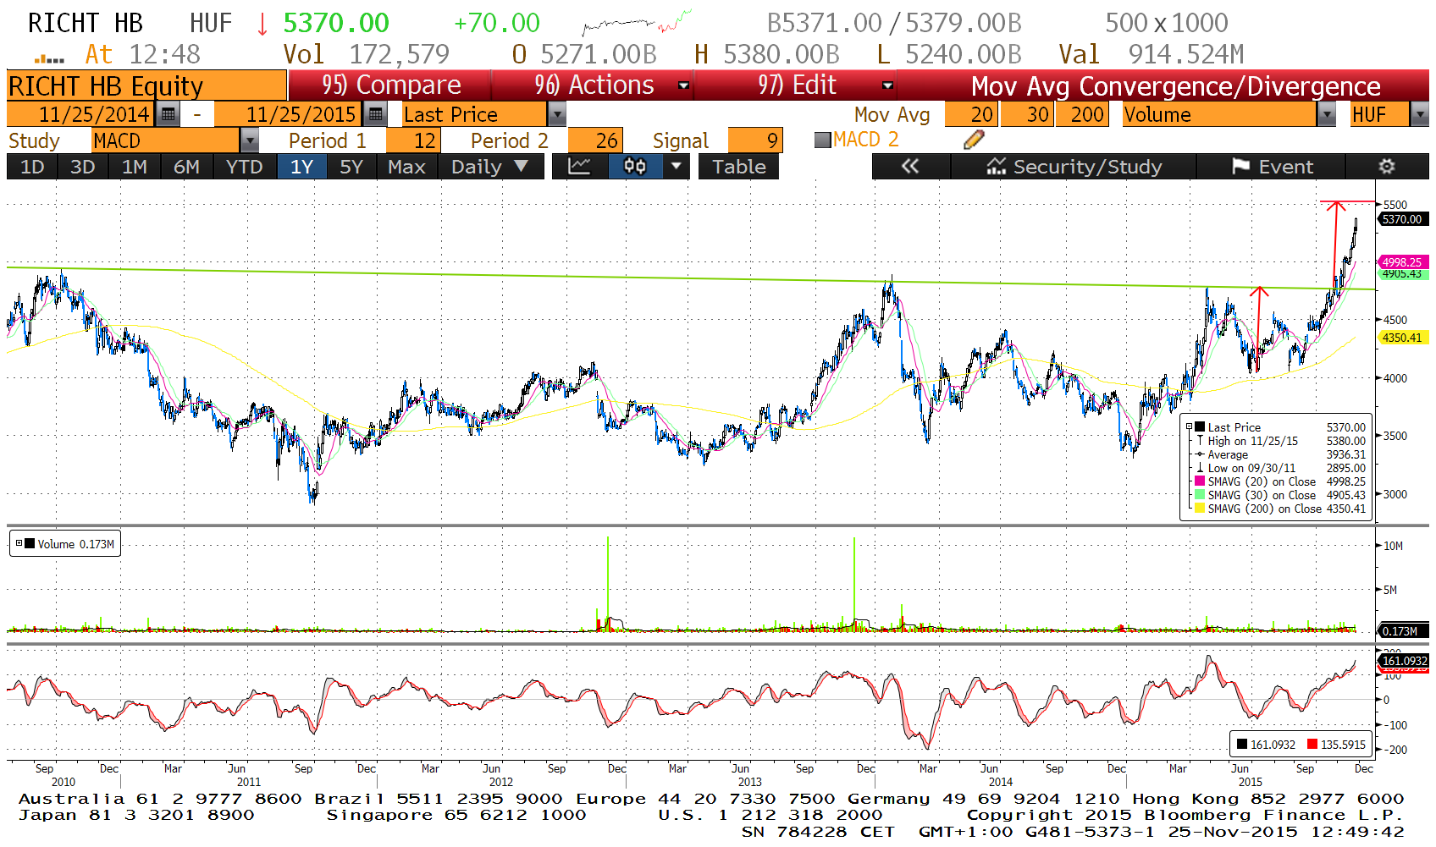
Task: Collapse the Volume legend box toggle
Action: tap(19, 543)
